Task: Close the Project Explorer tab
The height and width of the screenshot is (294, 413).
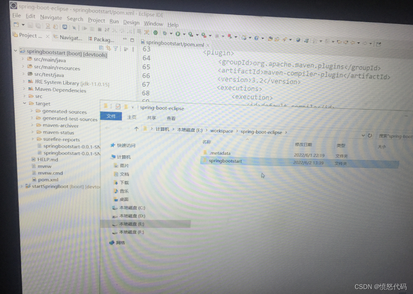Action: [48, 36]
